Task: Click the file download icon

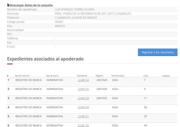Action: click(8, 5)
